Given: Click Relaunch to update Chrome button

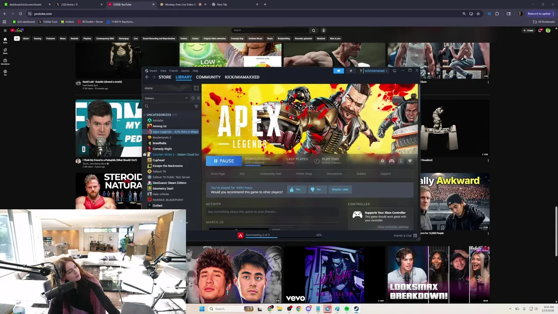Looking at the screenshot, I should (541, 14).
